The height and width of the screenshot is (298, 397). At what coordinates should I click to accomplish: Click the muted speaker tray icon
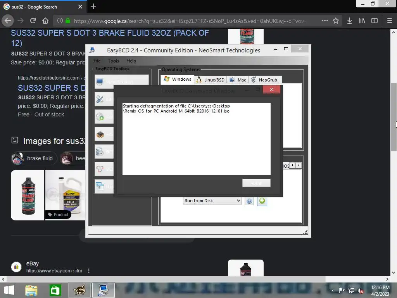click(361, 291)
